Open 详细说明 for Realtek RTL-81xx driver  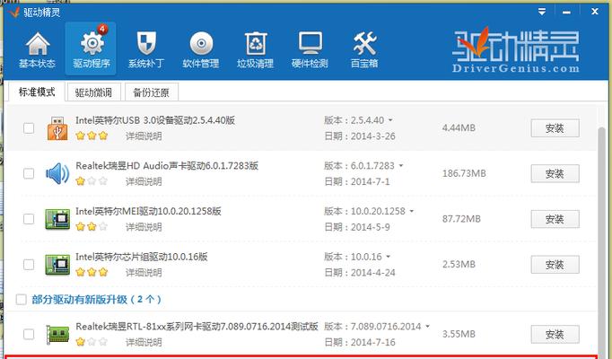(144, 342)
